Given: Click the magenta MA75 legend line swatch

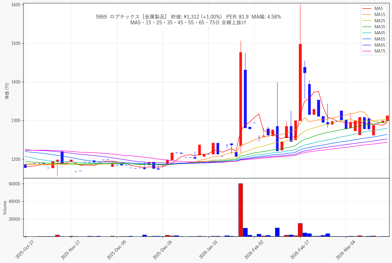Looking at the screenshot, I should pyautogui.click(x=367, y=51).
